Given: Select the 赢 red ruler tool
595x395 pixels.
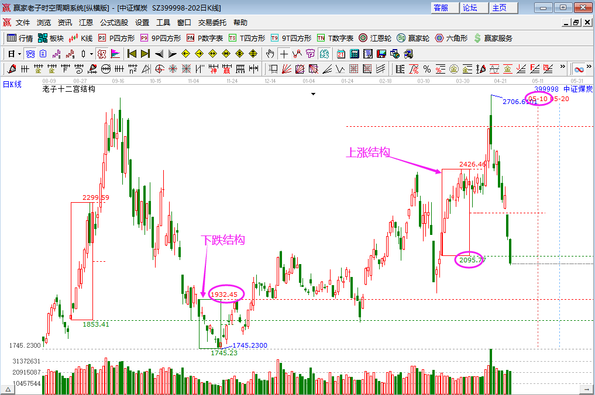Looking at the screenshot, I should pos(227,69).
